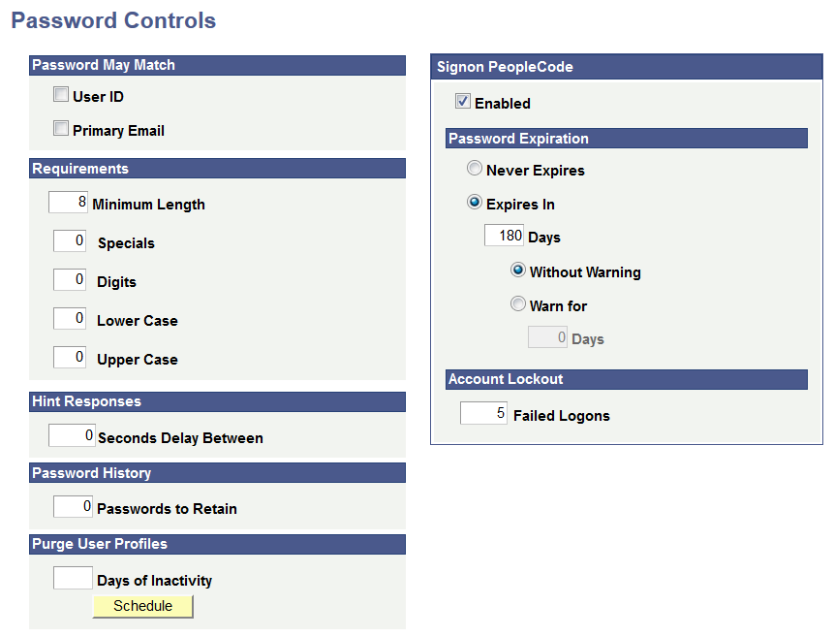Image resolution: width=834 pixels, height=637 pixels.
Task: Click the Seconds Delay Between input field
Action: (72, 434)
